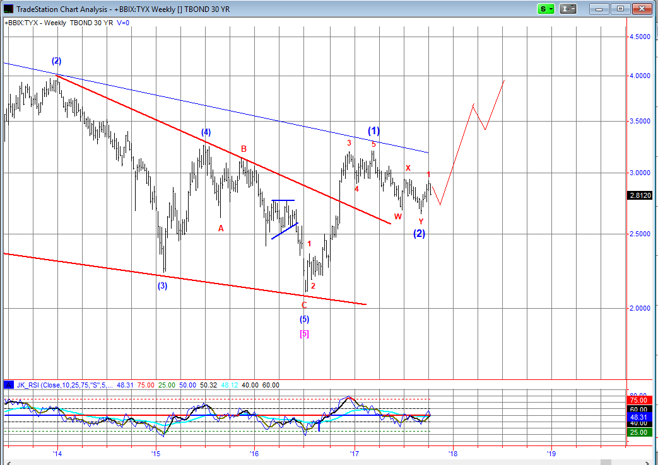Click the TradeStation icon in title bar
Screen dimensions: 658x465
[8, 9]
